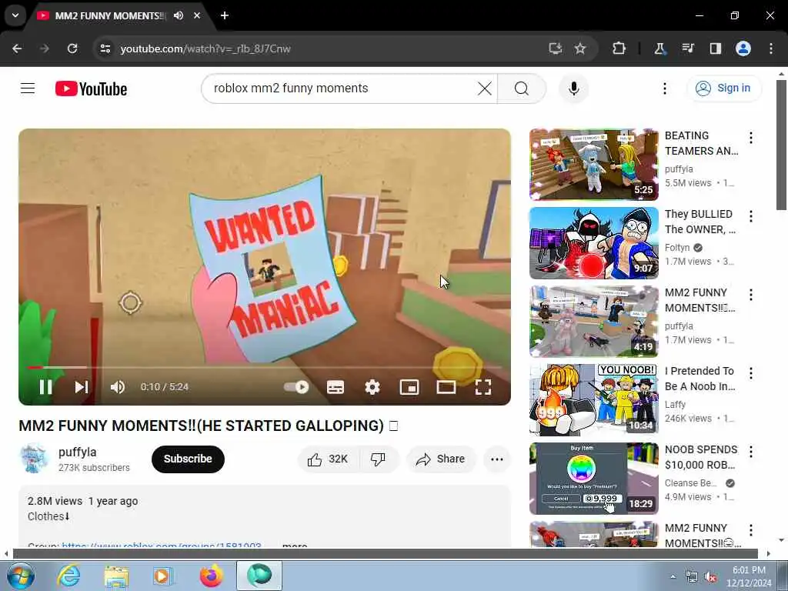View site information icon in address bar
788x591 pixels.
click(x=105, y=48)
